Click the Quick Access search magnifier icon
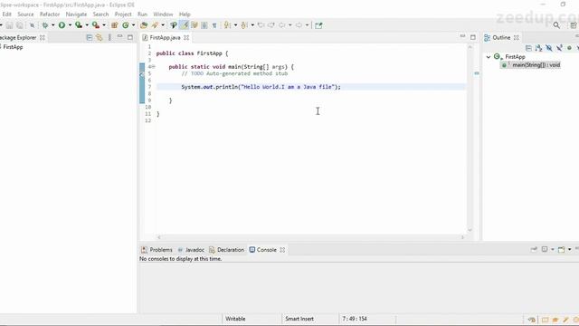The width and height of the screenshot is (579, 326). pos(556,25)
